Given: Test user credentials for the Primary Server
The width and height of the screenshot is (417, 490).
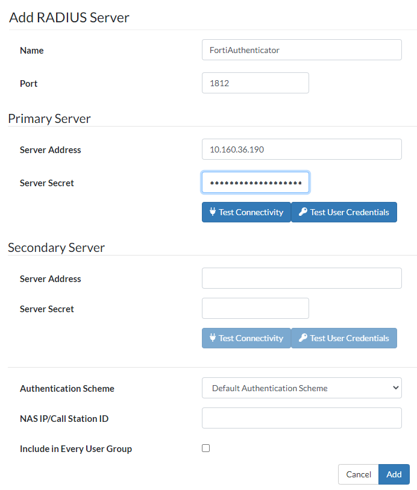Looking at the screenshot, I should click(x=344, y=212).
